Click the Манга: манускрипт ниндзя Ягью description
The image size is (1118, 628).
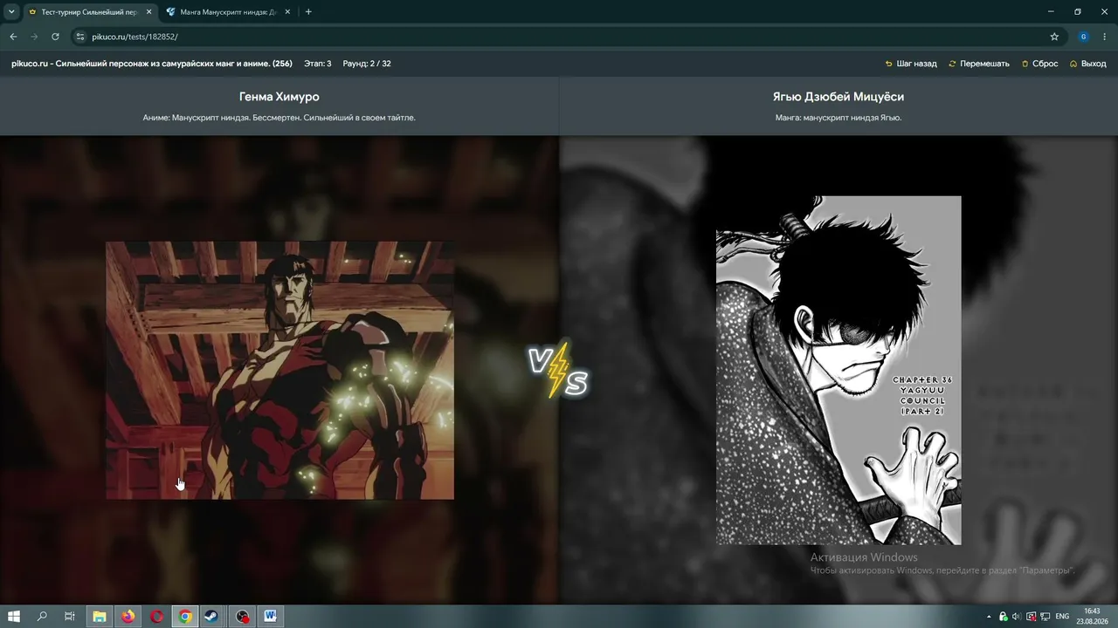[838, 118]
